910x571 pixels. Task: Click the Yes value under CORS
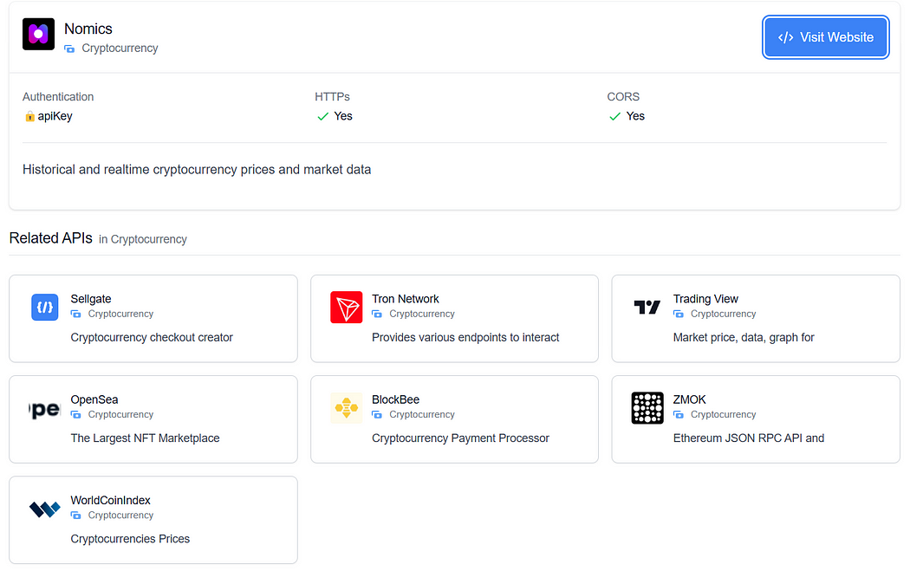(635, 116)
